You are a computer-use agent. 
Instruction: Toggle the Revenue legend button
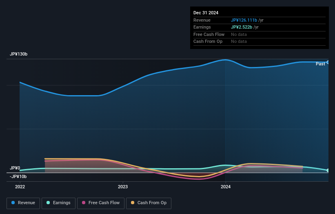[23, 203]
